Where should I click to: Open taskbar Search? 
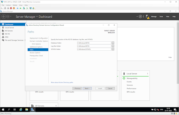[x=9, y=109]
